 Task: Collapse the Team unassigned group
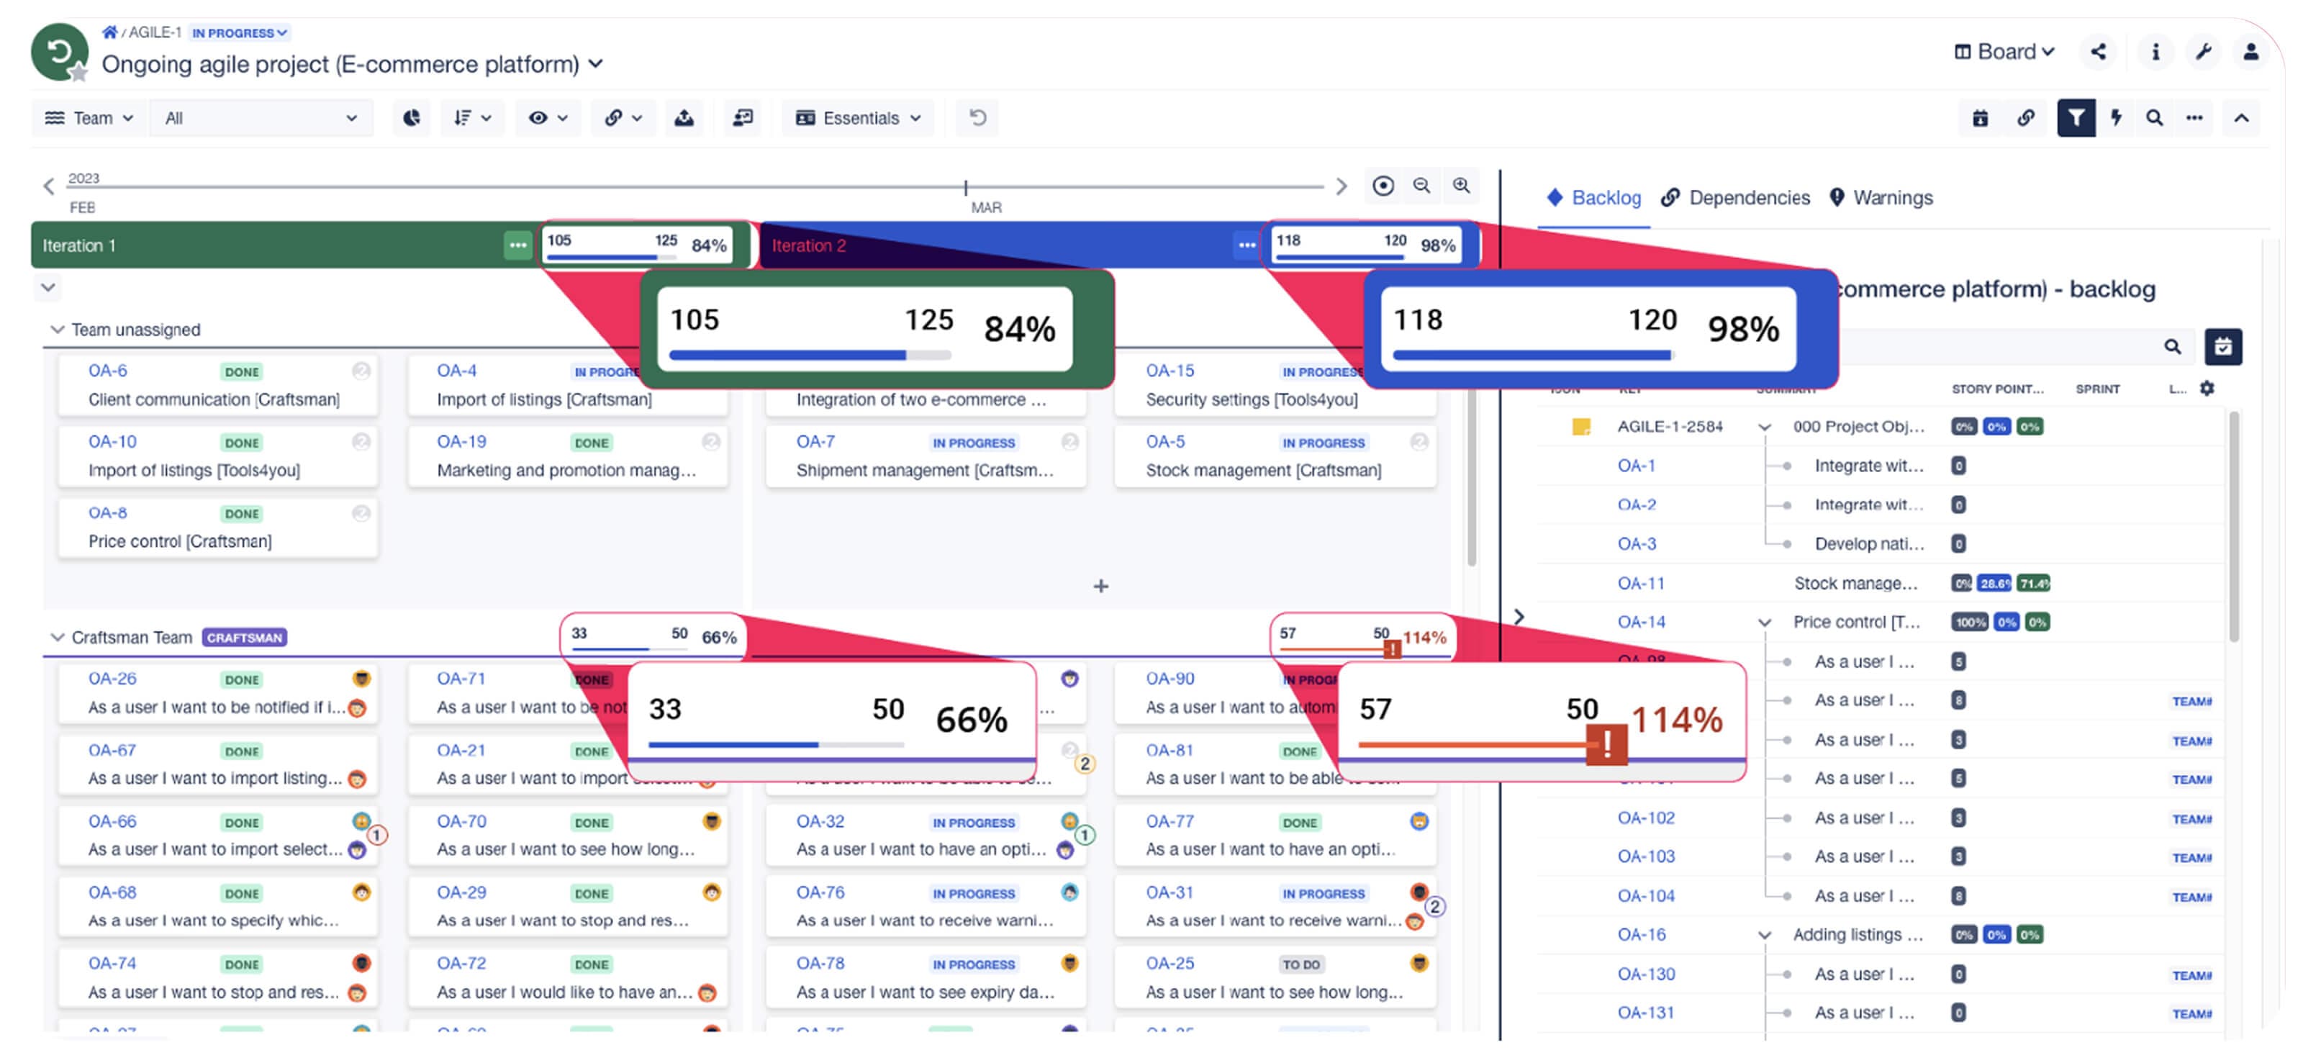(x=58, y=330)
